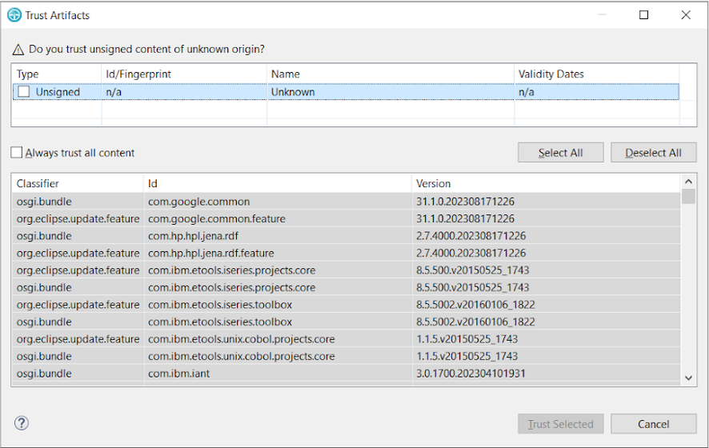709x448 pixels.
Task: Click version 3.0.1700.202304101931
Action: point(471,374)
